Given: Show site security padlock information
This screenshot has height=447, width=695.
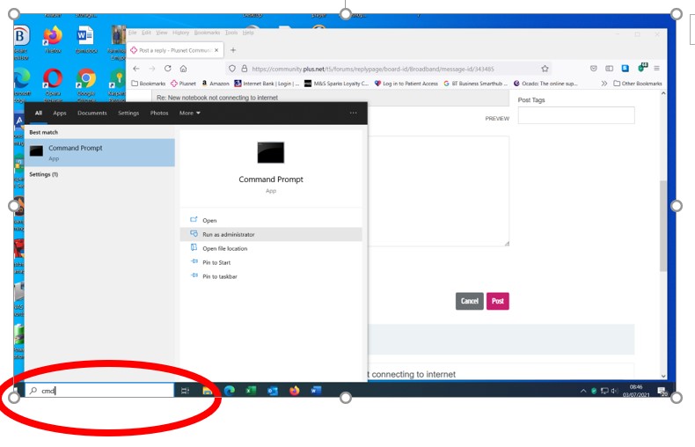Looking at the screenshot, I should (x=245, y=69).
